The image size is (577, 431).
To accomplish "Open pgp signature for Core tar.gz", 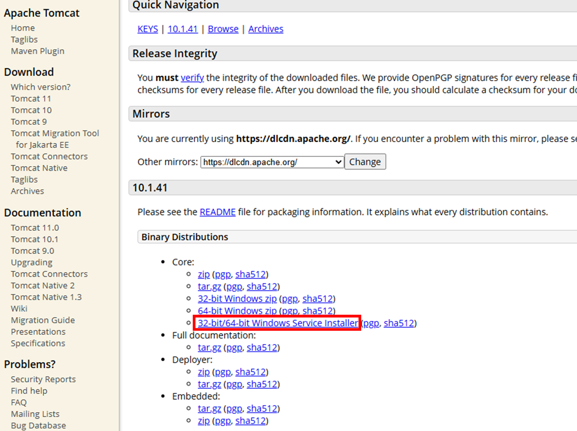I will click(x=234, y=287).
